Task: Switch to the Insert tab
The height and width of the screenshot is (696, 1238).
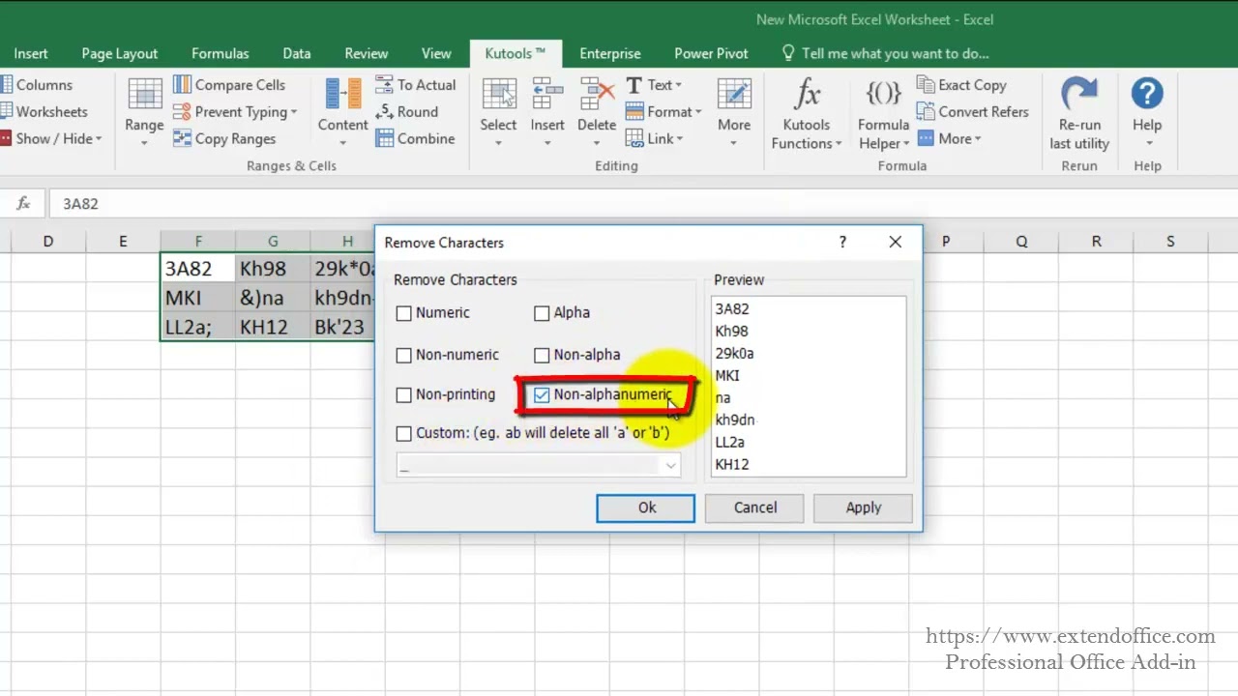Action: (x=31, y=54)
